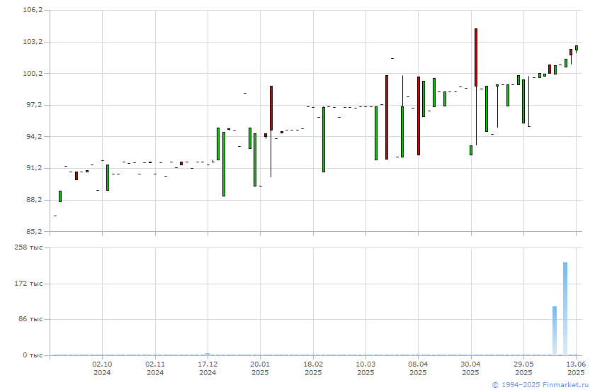Click the second-tallest blue volume bar
This screenshot has height=390, width=595.
click(x=555, y=330)
